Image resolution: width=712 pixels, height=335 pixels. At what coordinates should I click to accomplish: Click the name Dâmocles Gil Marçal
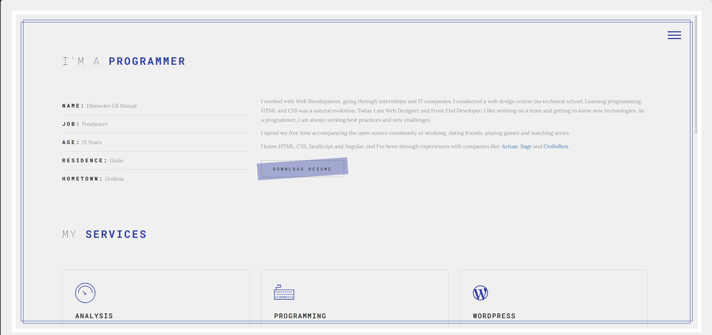112,106
